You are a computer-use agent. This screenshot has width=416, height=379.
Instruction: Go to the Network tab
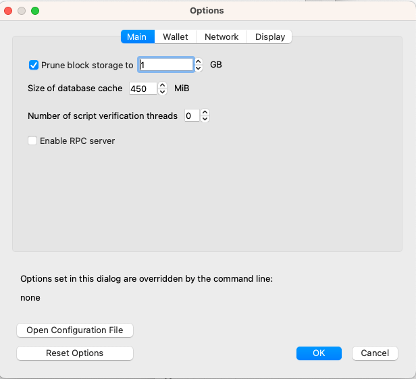pos(222,37)
